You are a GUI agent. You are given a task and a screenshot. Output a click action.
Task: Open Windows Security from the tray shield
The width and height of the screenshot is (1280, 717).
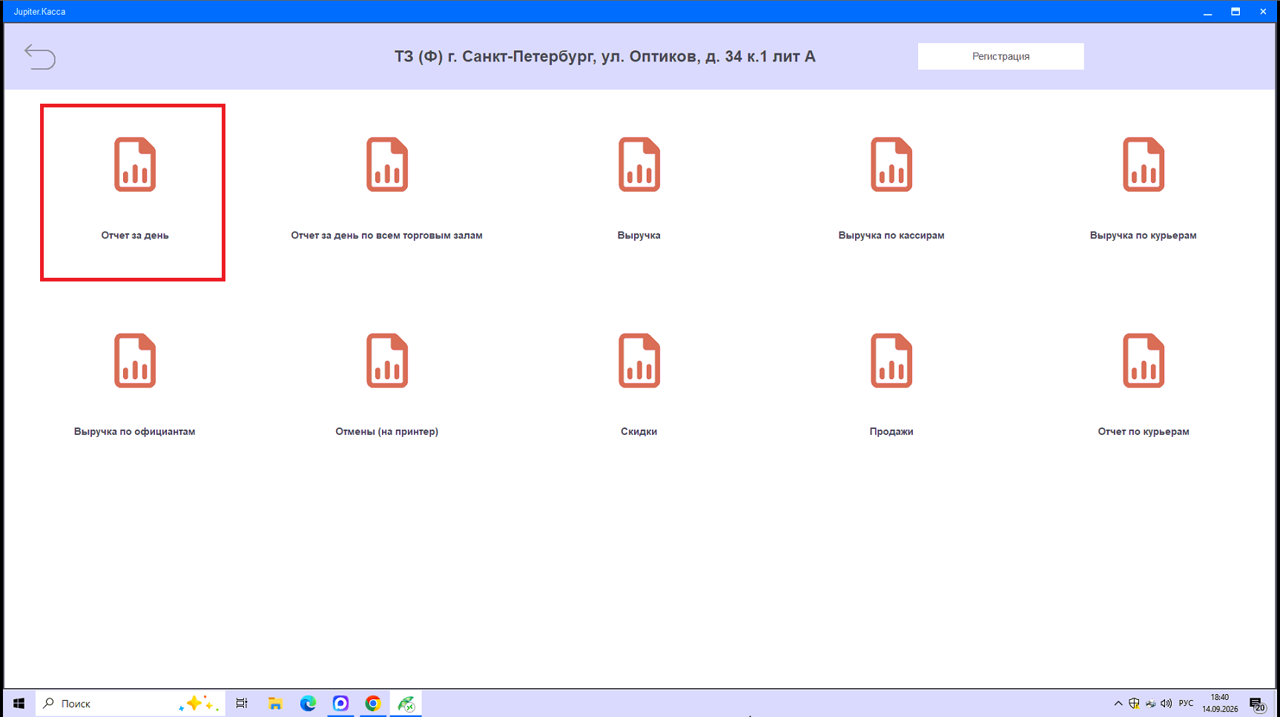[1134, 704]
